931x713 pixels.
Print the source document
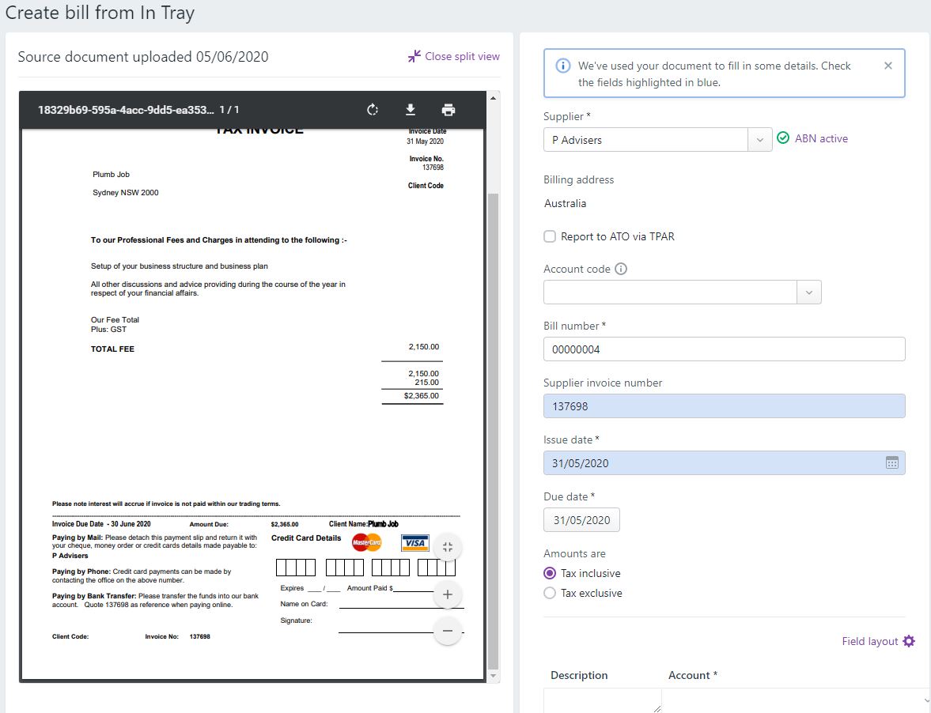tap(449, 109)
